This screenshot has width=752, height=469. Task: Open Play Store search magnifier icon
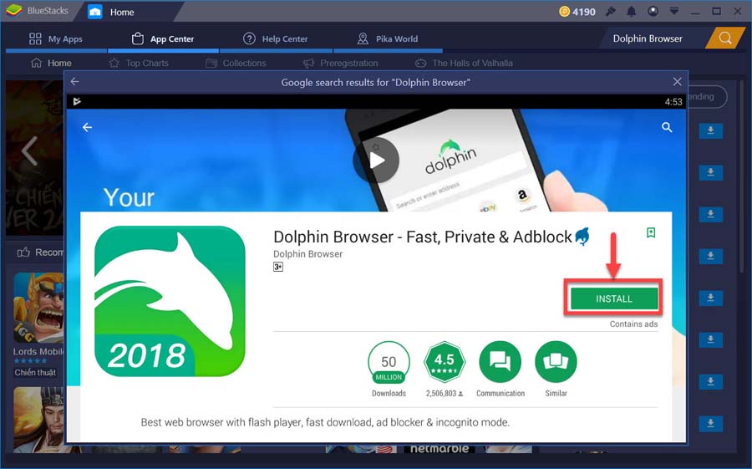667,127
